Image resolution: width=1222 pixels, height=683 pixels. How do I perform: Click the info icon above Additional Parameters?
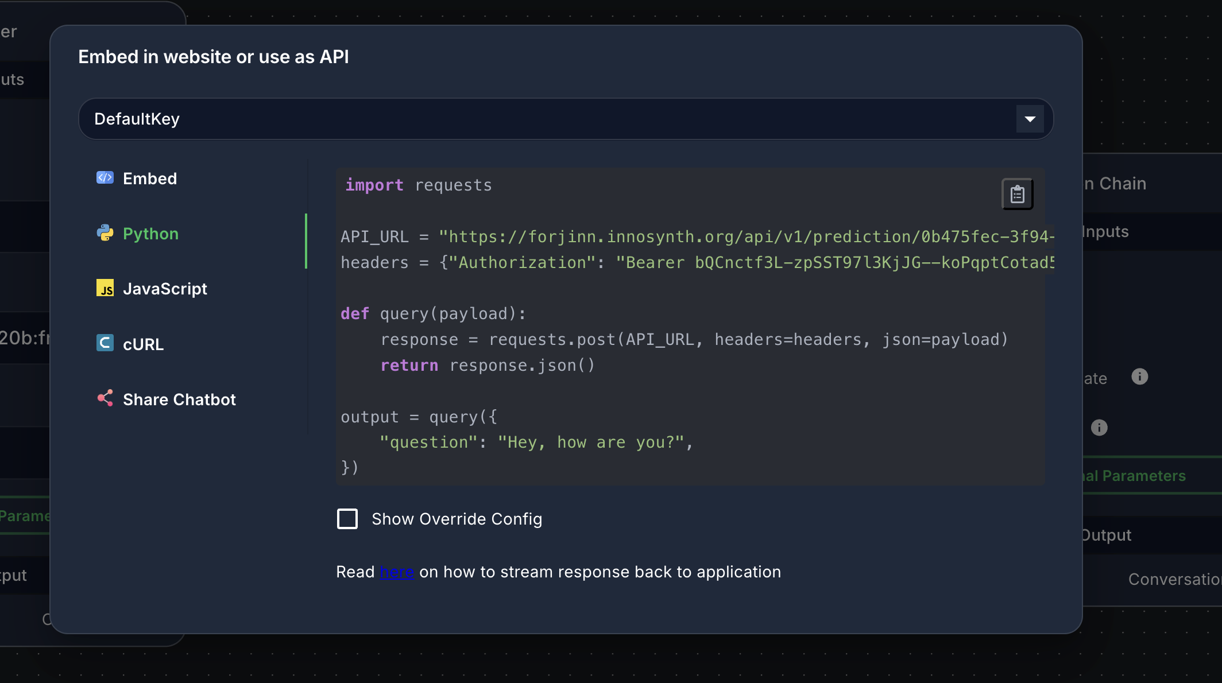tap(1099, 427)
